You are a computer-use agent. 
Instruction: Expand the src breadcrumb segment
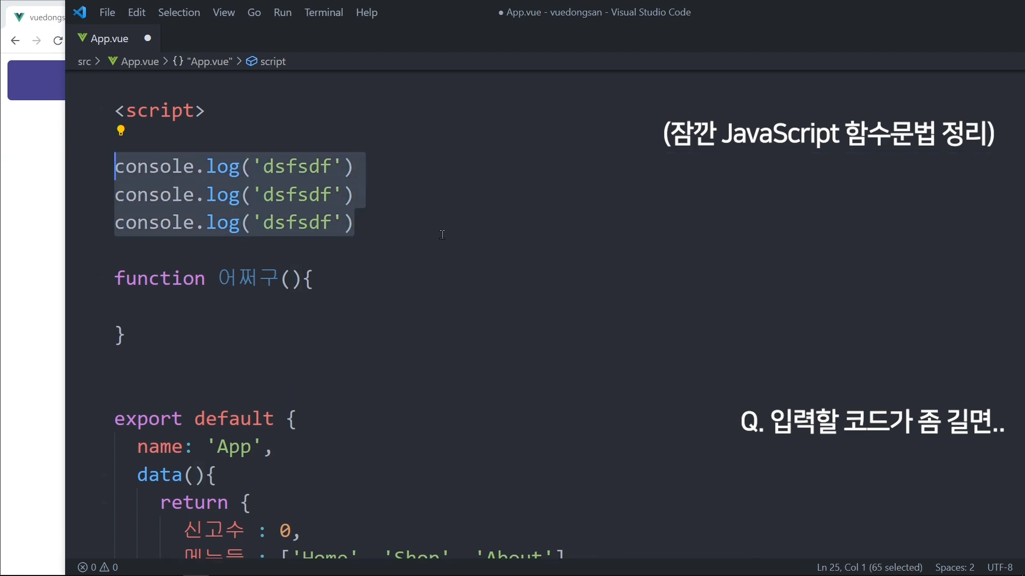pos(84,61)
